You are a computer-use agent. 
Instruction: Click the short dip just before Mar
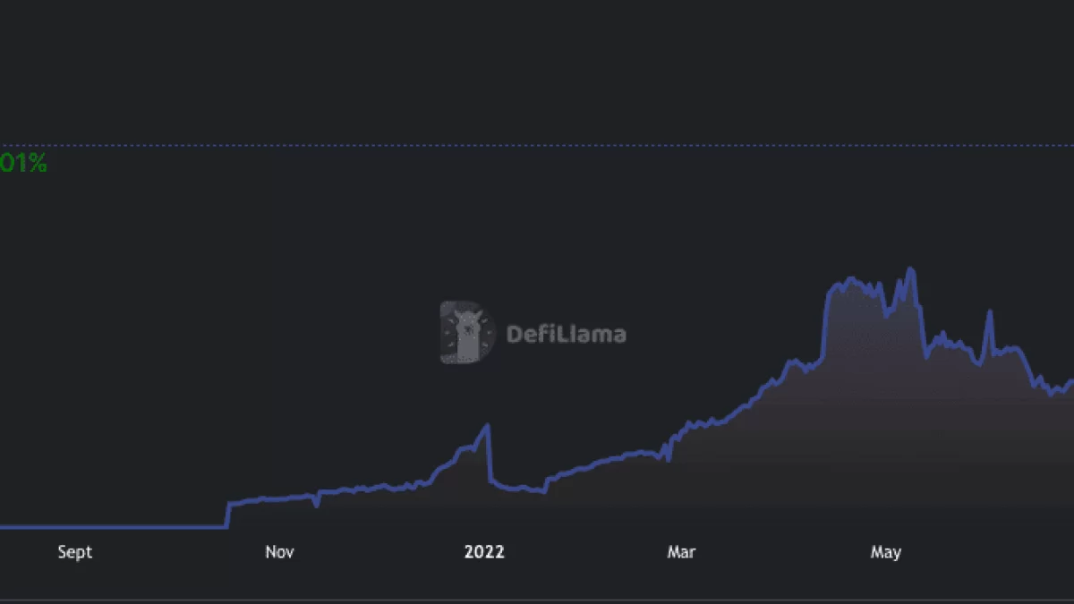coord(668,458)
